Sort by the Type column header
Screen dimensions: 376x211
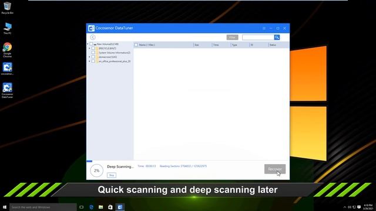(234, 45)
